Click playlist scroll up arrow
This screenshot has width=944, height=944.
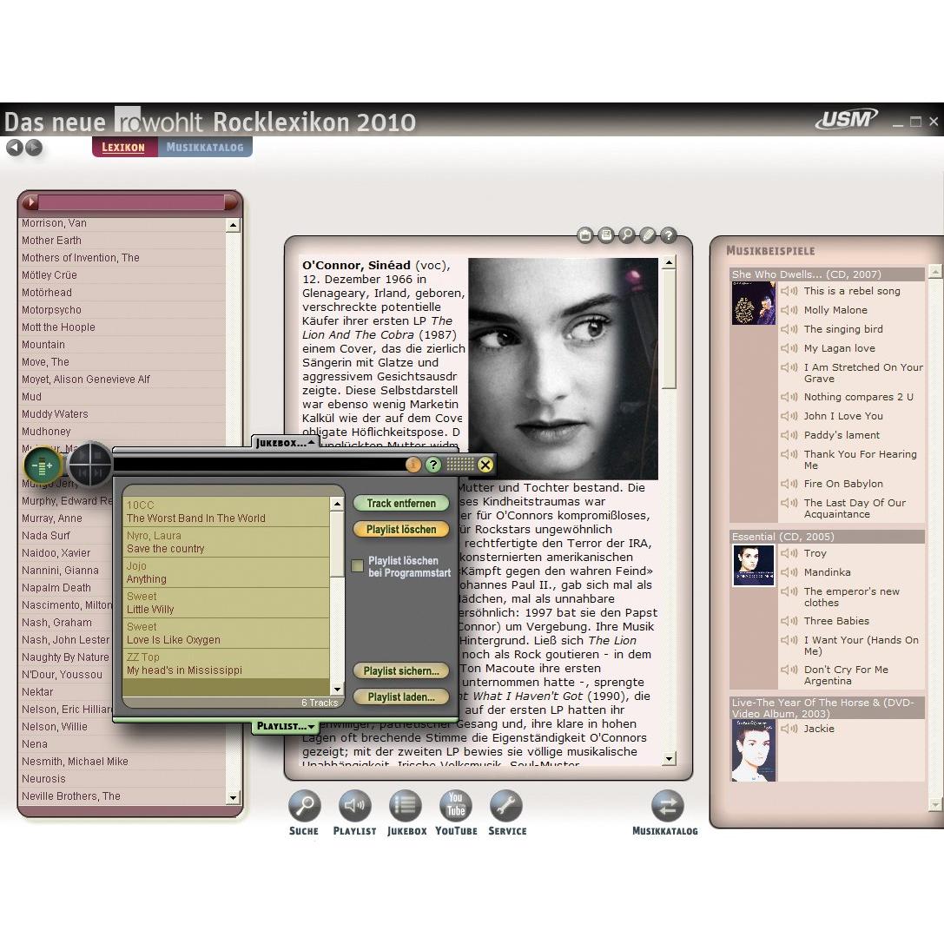[x=337, y=504]
